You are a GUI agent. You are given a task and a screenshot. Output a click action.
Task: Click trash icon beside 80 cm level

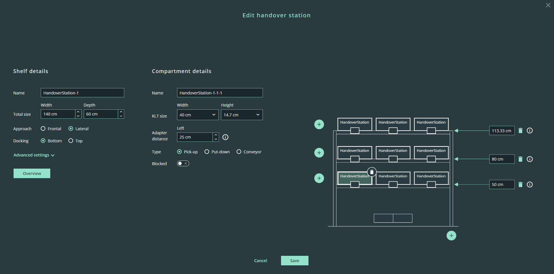point(520,159)
